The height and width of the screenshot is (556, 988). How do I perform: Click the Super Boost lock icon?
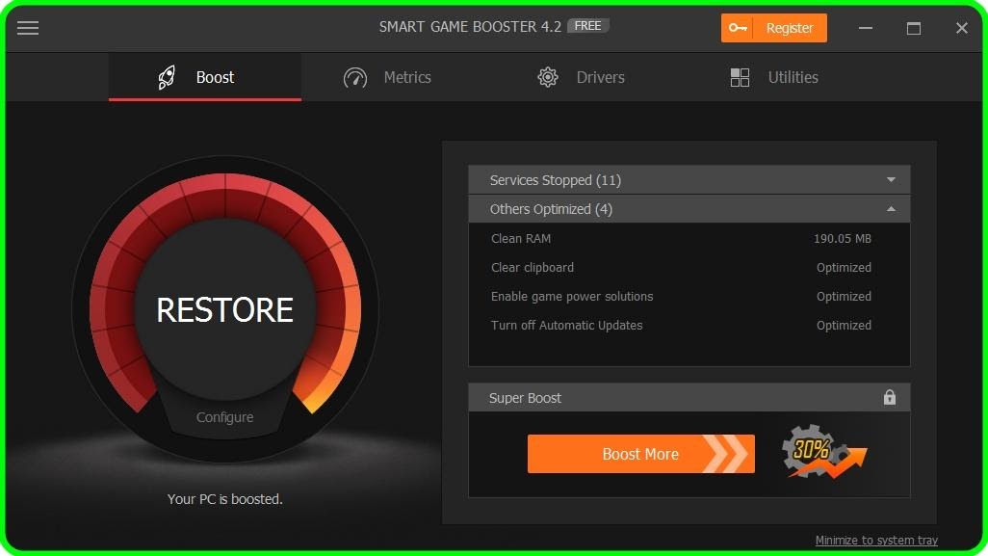coord(889,397)
